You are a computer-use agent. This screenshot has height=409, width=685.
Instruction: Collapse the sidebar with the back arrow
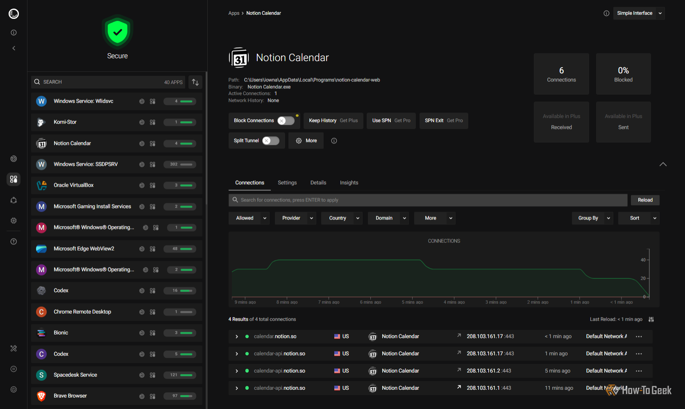click(x=14, y=48)
